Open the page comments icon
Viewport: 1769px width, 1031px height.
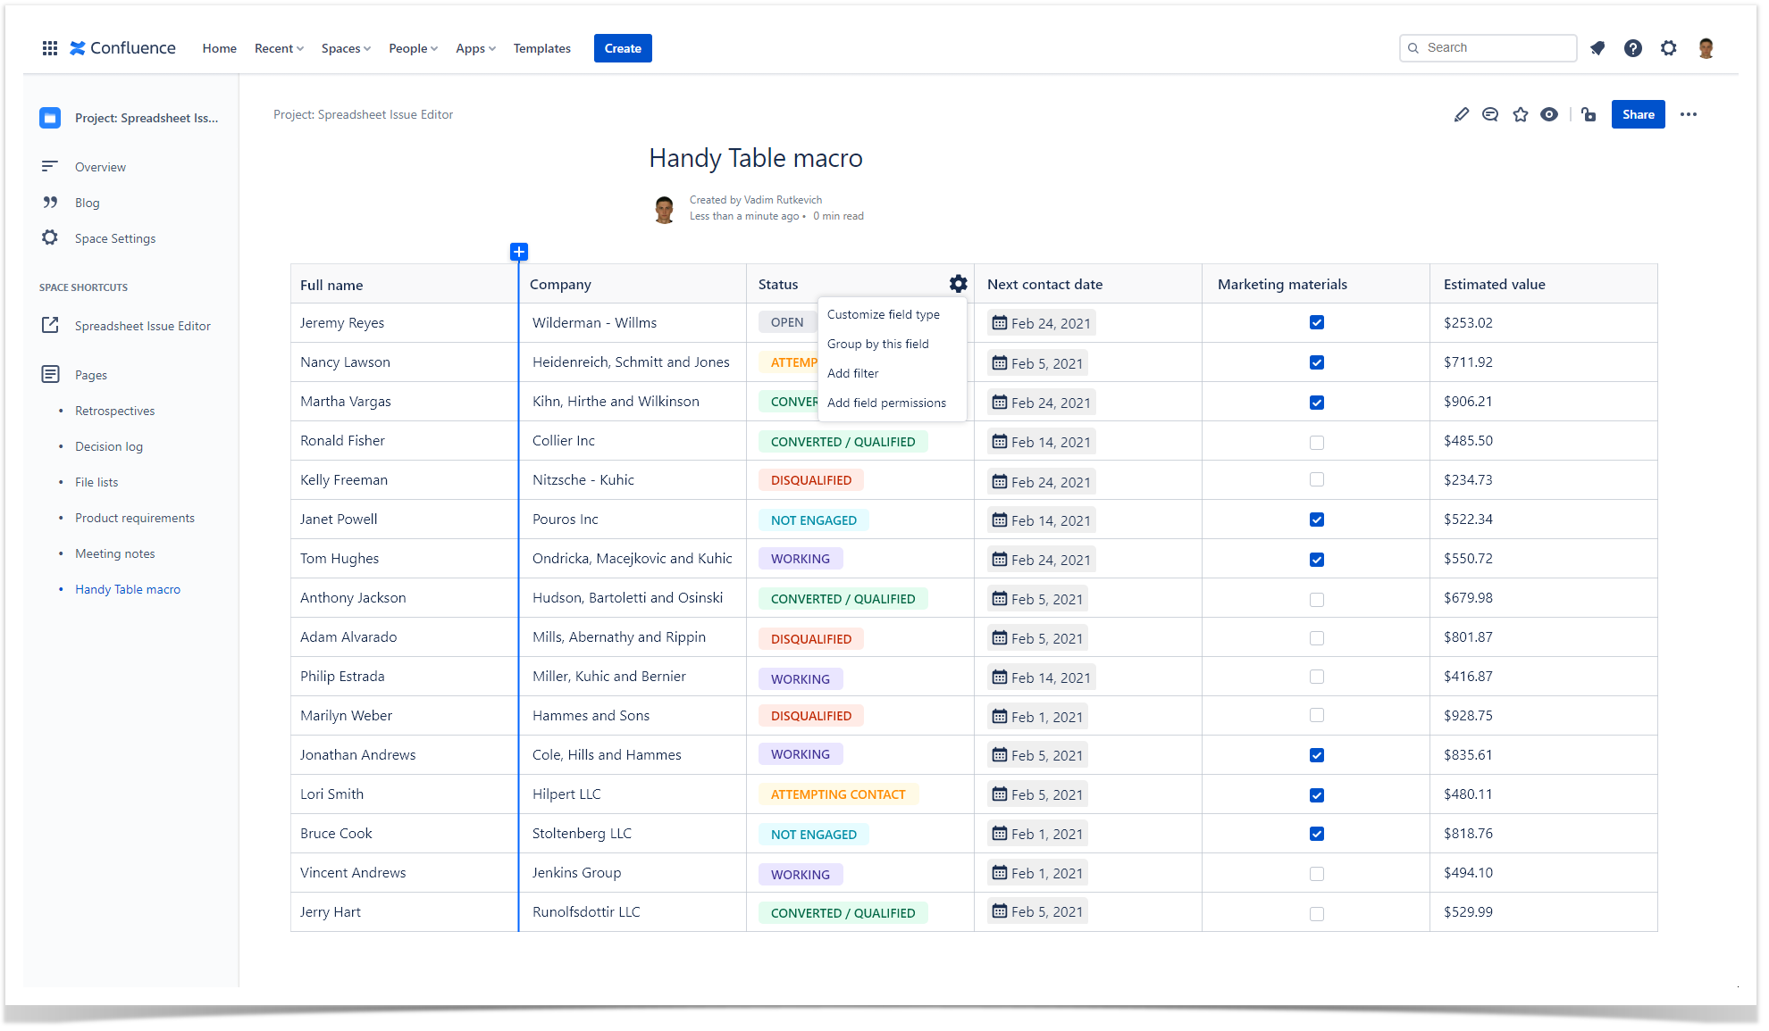coord(1490,114)
